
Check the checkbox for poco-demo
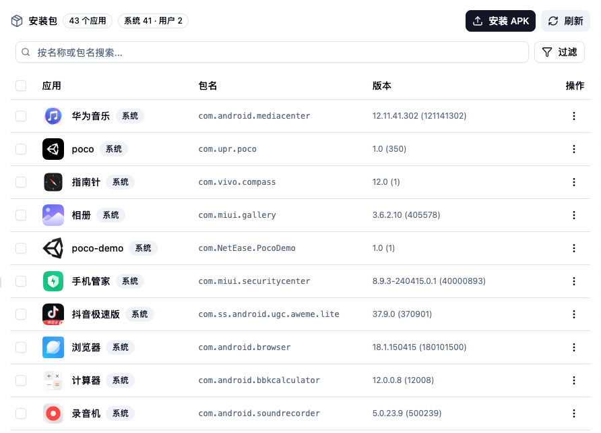tap(21, 248)
